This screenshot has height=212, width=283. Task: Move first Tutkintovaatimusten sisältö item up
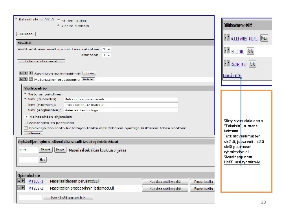point(228,37)
